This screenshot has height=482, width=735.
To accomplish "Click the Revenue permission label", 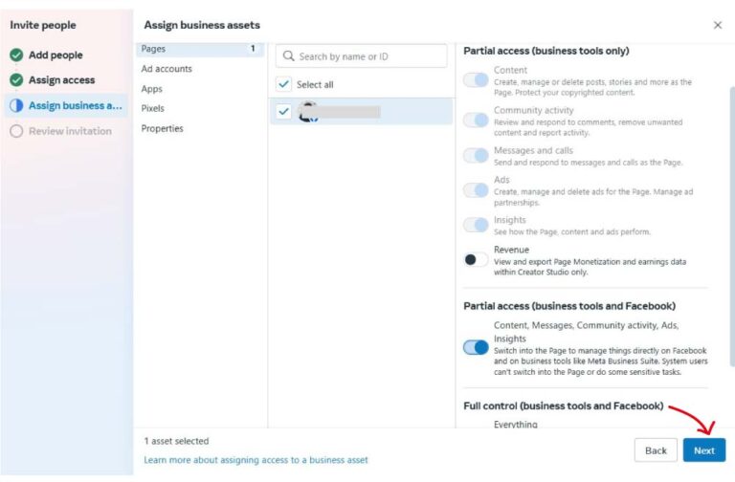I will 511,250.
